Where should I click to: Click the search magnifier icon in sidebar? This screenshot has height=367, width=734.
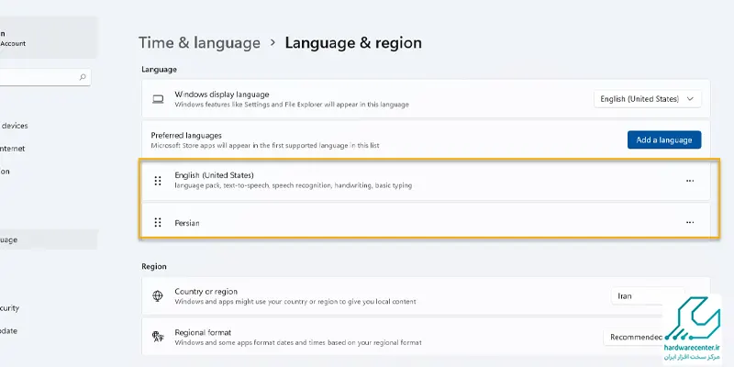(83, 77)
